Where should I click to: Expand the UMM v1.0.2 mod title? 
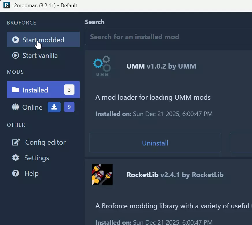coord(161,66)
